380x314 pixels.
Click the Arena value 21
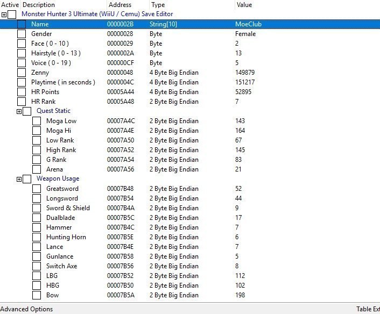click(x=238, y=169)
